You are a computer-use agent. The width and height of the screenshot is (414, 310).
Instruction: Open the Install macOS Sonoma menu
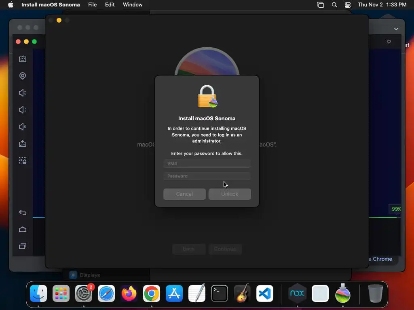51,4
